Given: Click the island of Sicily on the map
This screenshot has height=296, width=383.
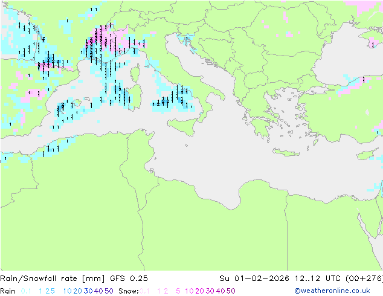Looking at the screenshot, I should tap(182, 126).
